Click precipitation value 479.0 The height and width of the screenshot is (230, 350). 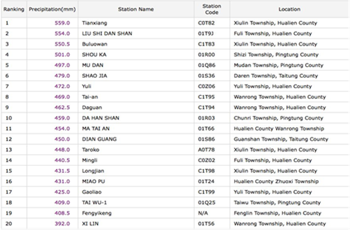point(62,75)
